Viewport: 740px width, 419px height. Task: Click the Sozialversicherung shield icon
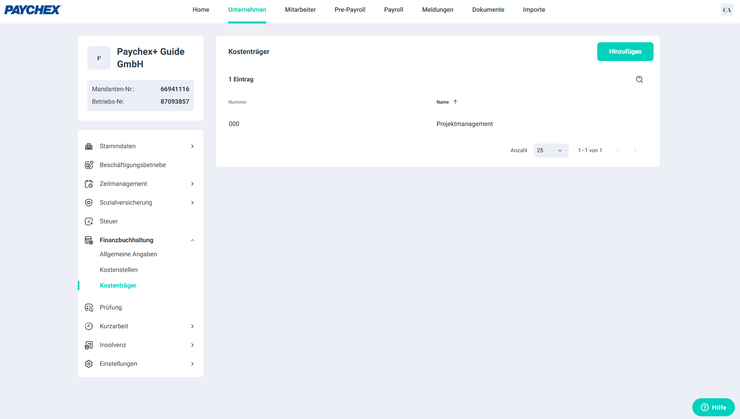click(x=89, y=203)
